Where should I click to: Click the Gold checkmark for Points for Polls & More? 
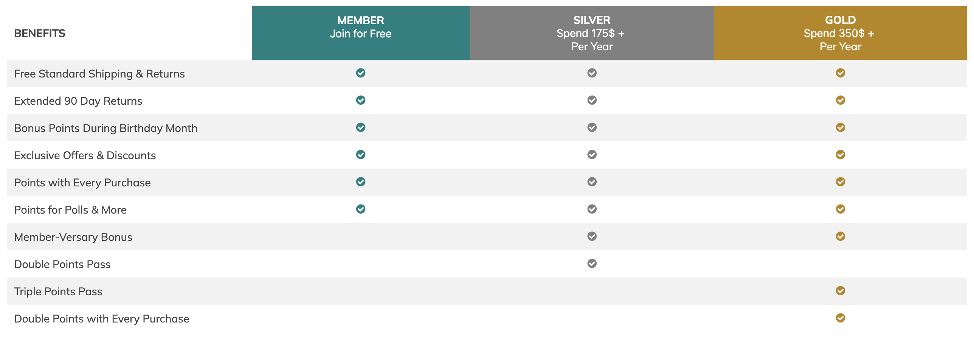pos(841,209)
